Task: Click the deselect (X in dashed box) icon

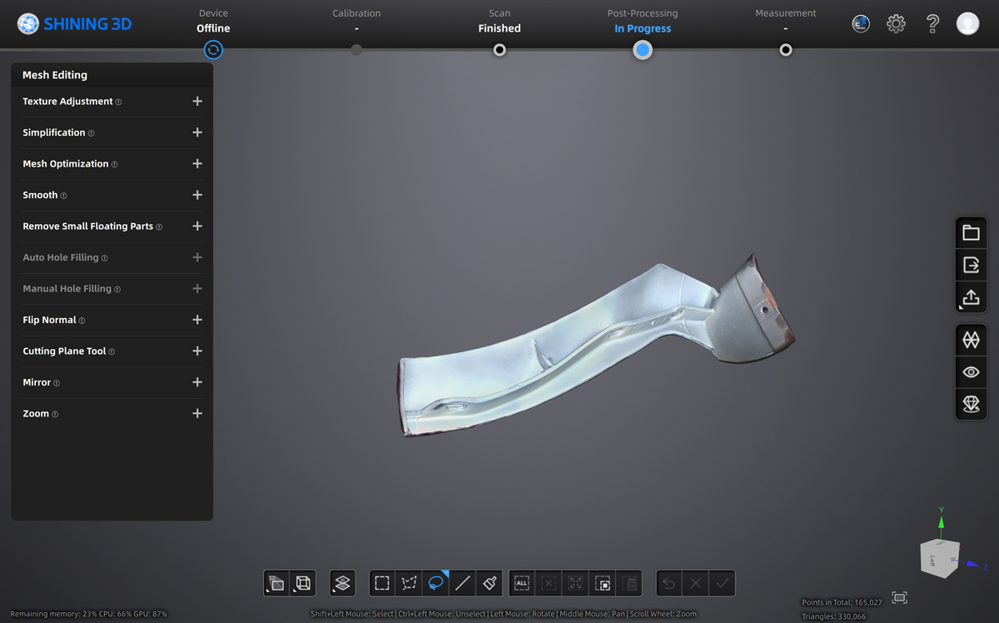Action: (549, 583)
